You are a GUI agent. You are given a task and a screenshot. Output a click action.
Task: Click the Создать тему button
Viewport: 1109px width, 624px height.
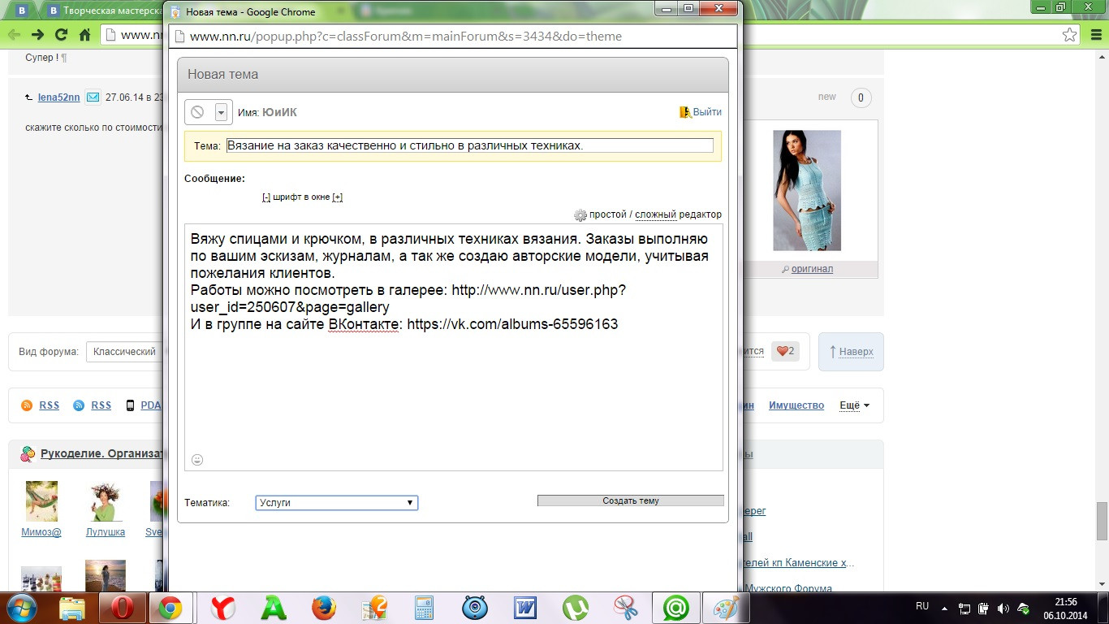631,500
